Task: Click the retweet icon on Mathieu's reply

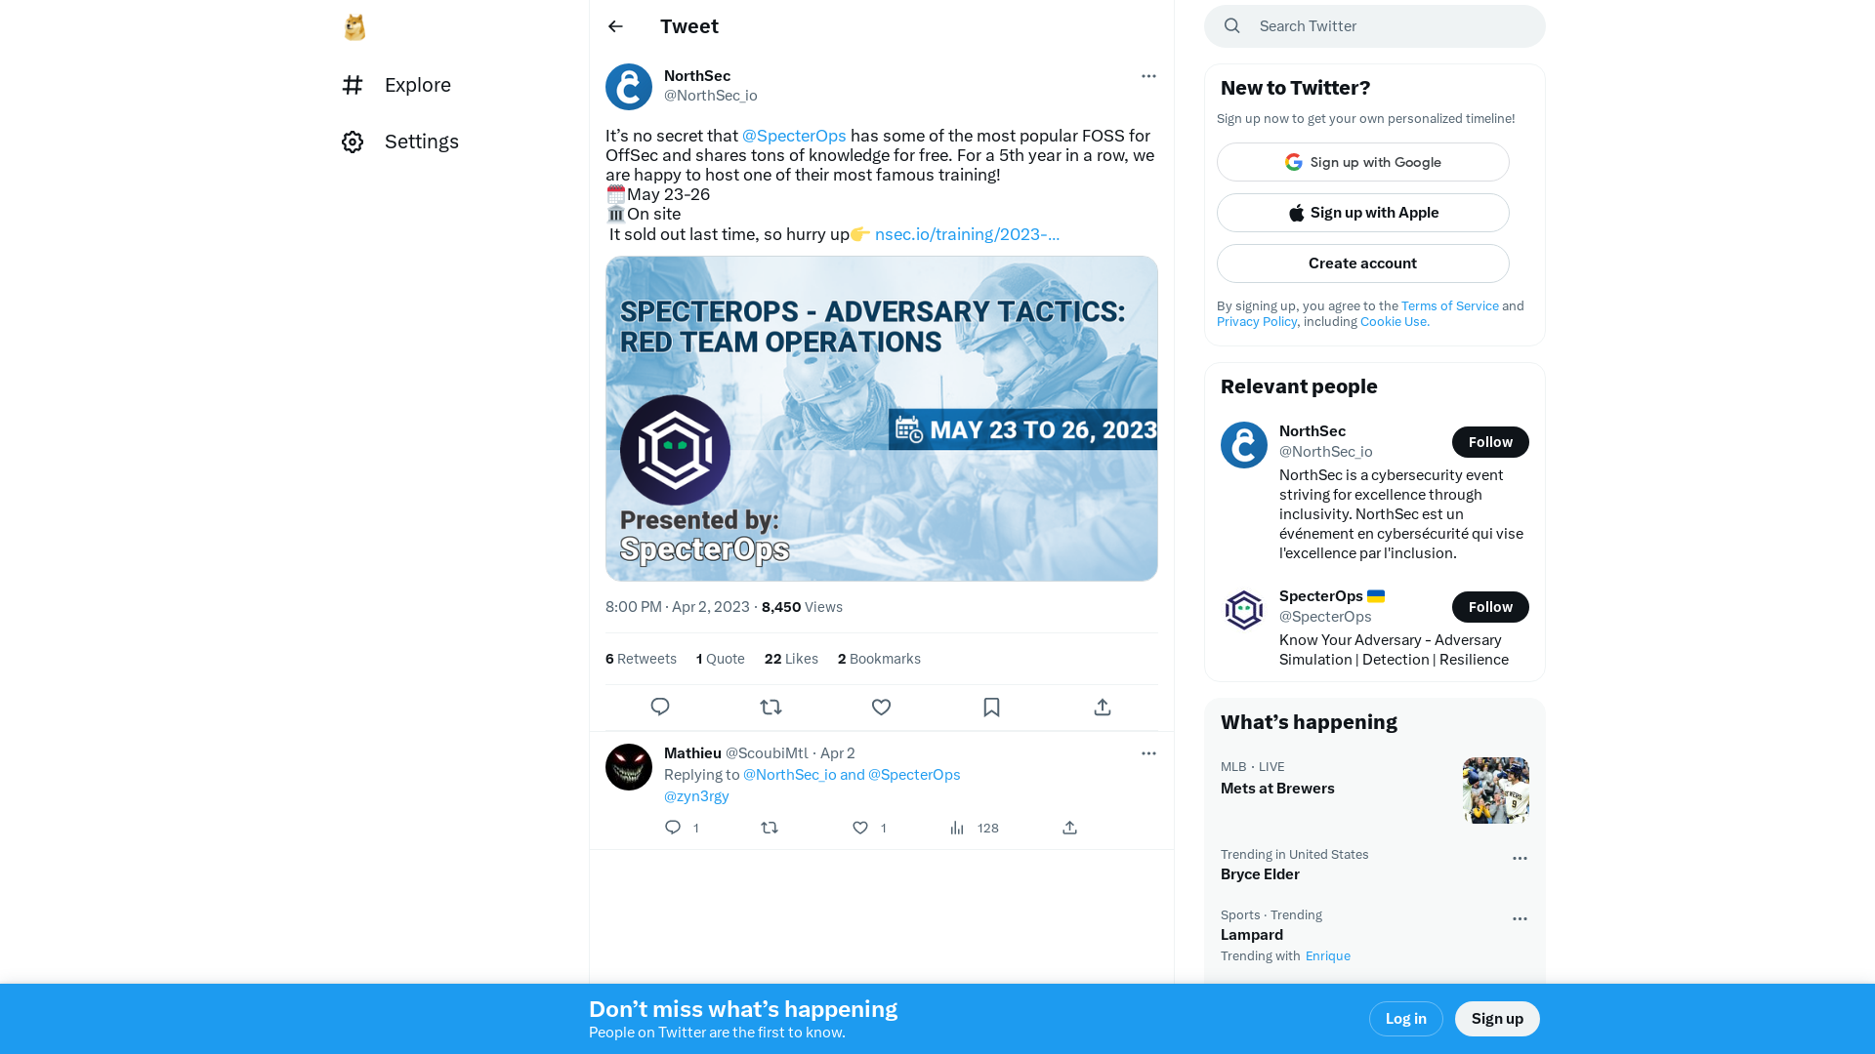Action: (x=771, y=828)
